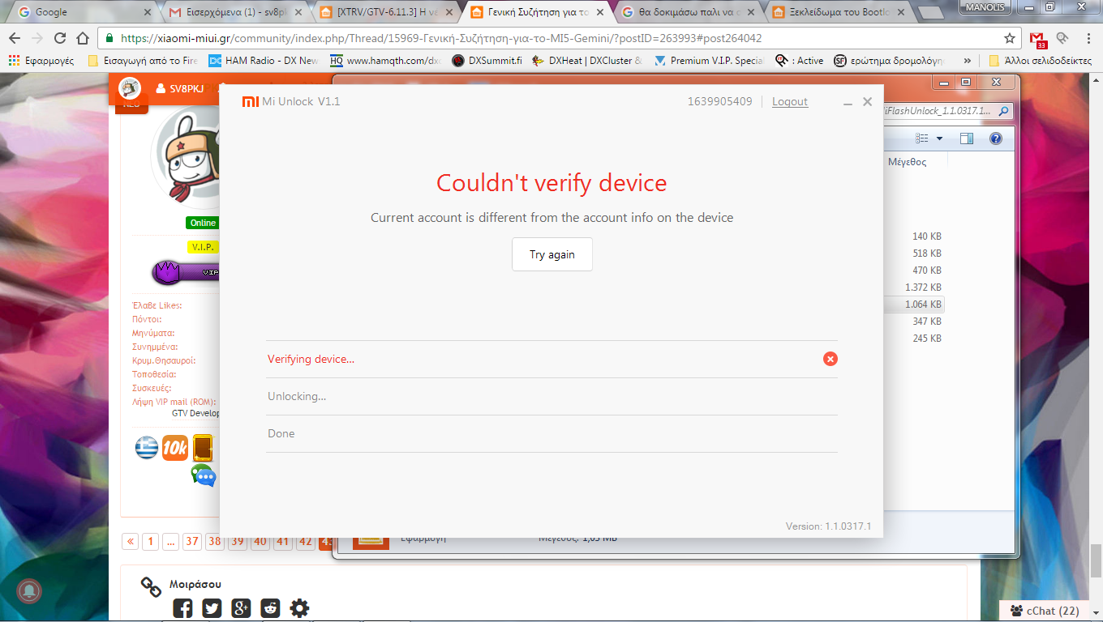
Task: Share the thread on Twitter
Action: 212,608
